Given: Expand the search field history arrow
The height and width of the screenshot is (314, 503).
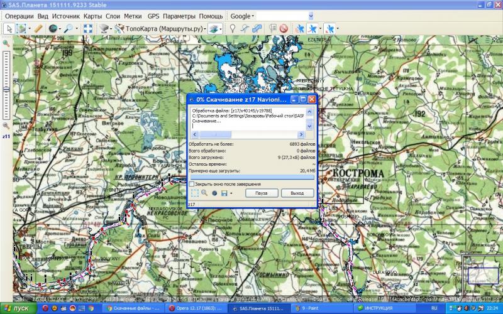Looking at the screenshot, I should pyautogui.click(x=311, y=16).
